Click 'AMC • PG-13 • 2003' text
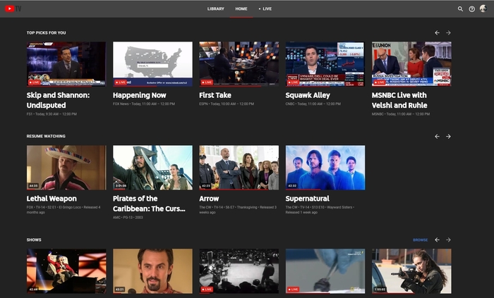 tap(128, 218)
